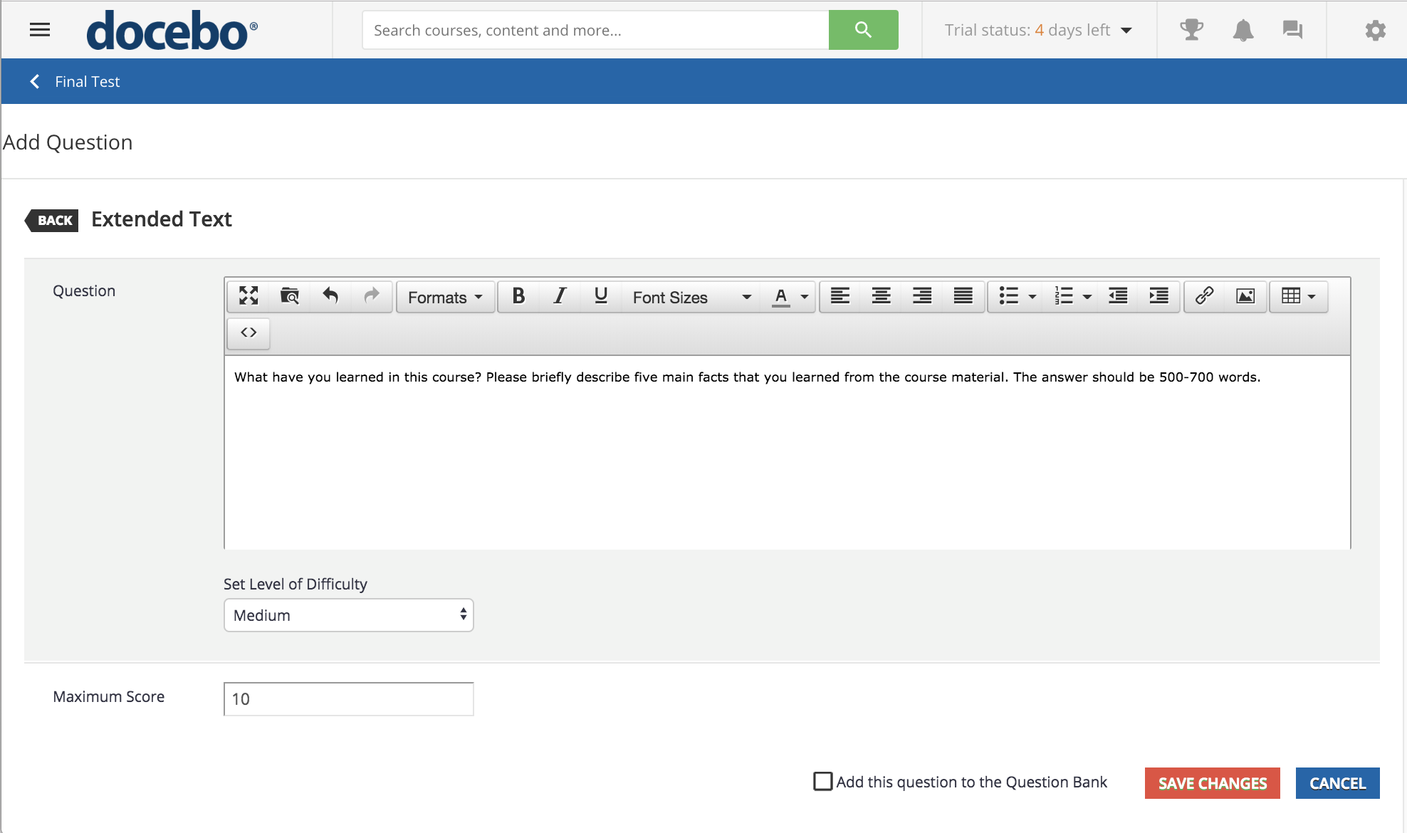This screenshot has width=1407, height=833.
Task: Expand the Font Sizes dropdown
Action: click(691, 297)
